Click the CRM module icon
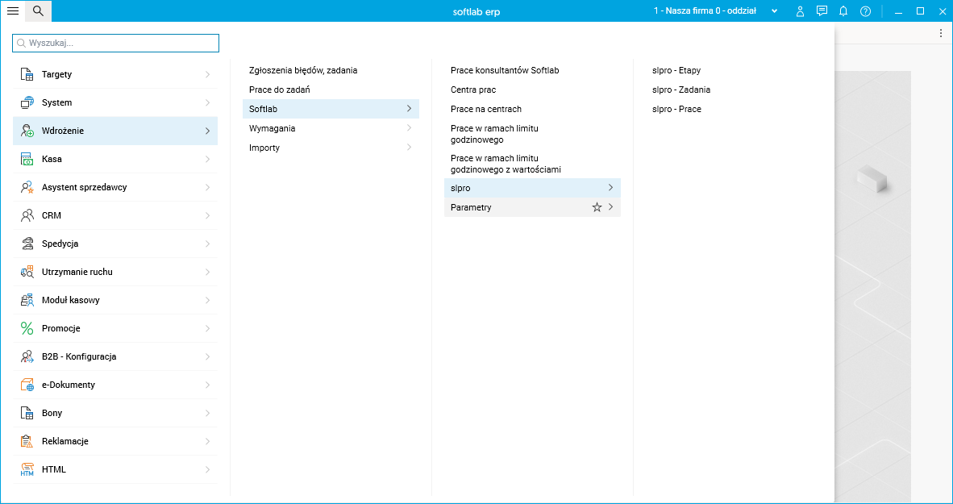Image resolution: width=953 pixels, height=504 pixels. [x=27, y=215]
